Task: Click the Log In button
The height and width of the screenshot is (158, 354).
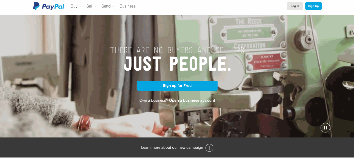Action: coord(295,6)
